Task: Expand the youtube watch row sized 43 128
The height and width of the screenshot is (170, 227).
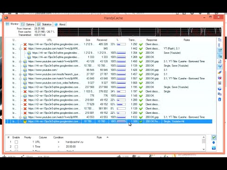Action: click(x=20, y=61)
